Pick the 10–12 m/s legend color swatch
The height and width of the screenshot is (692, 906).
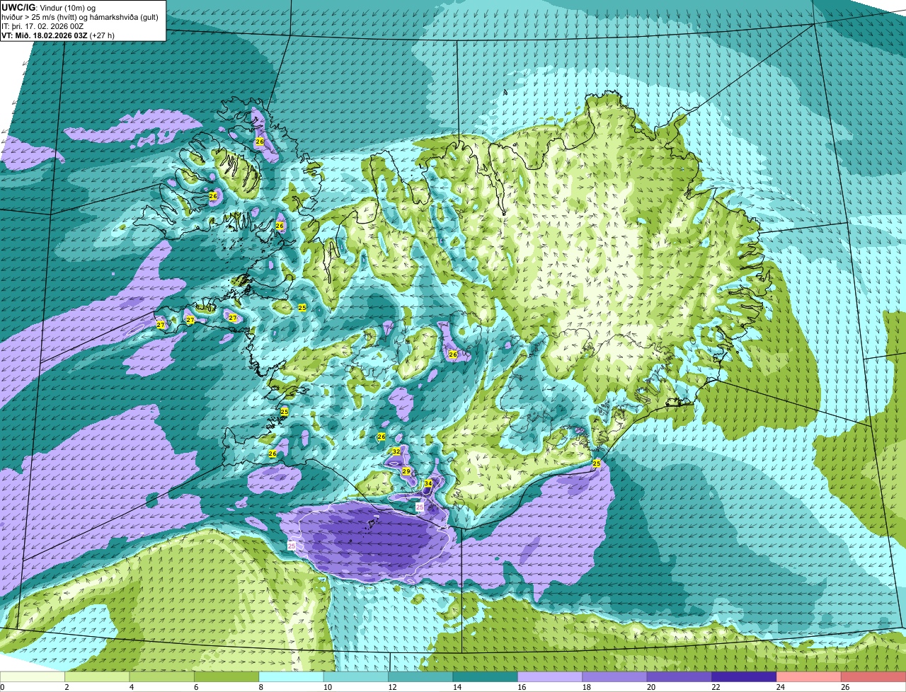[356, 676]
